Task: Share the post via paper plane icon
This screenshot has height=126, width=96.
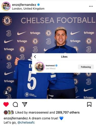Action: (25, 104)
